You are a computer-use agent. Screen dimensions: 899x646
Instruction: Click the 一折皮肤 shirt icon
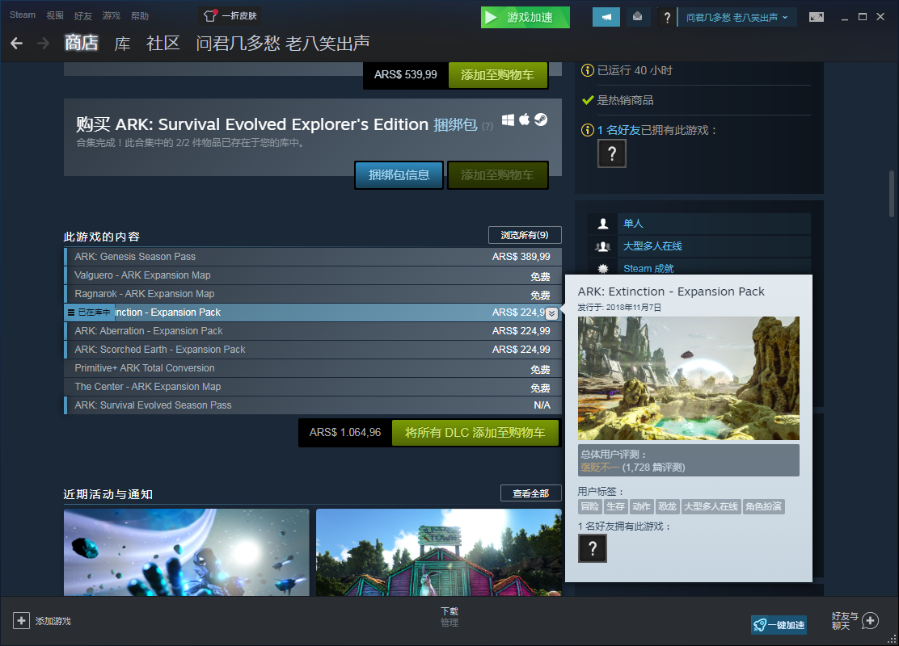click(x=210, y=16)
